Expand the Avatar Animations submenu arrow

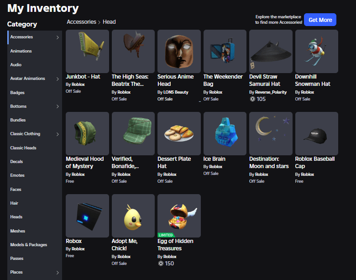click(x=58, y=79)
